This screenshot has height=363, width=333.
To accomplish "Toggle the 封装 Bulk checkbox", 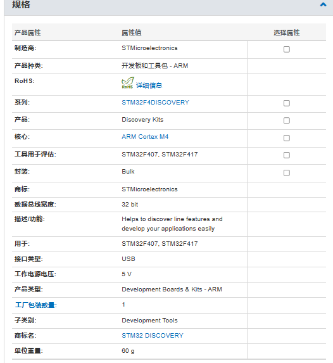I will pyautogui.click(x=287, y=173).
